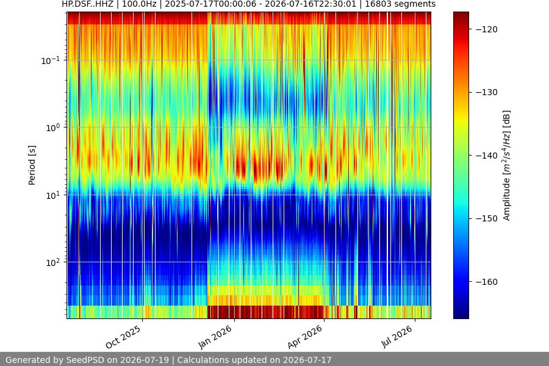Click the 10⁻¹ period tick label

coord(50,60)
